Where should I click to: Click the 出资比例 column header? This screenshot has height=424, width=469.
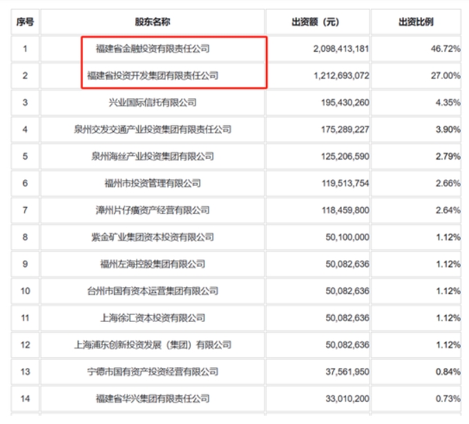(x=416, y=22)
